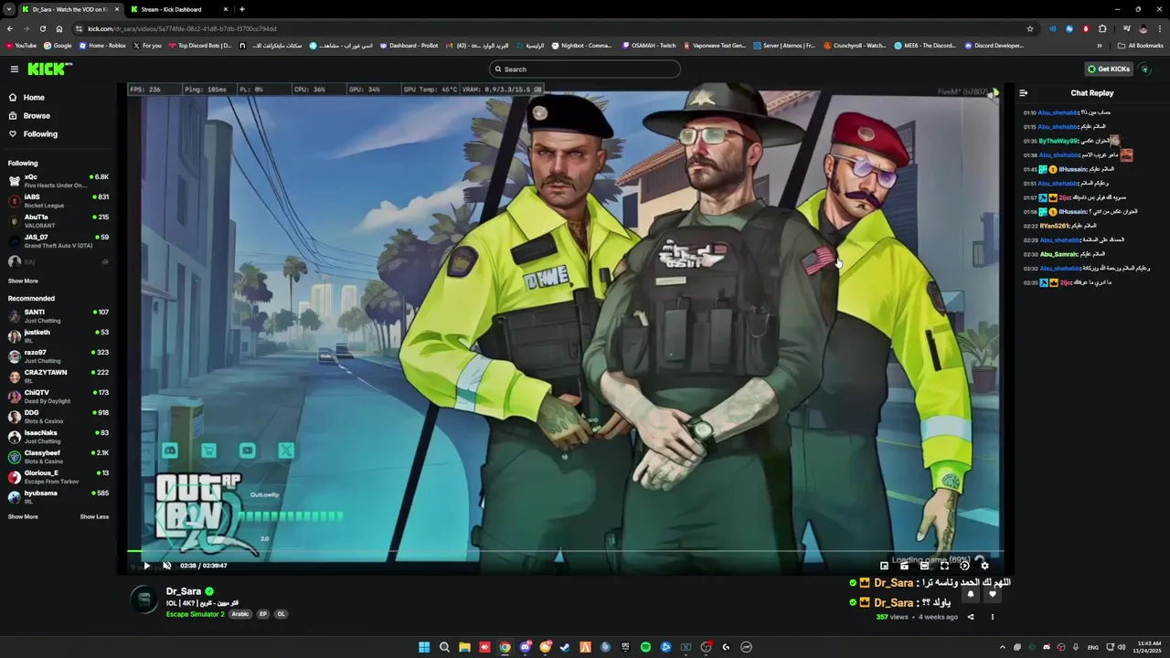Open the tab search dropdown
This screenshot has height=658, width=1170.
point(8,9)
